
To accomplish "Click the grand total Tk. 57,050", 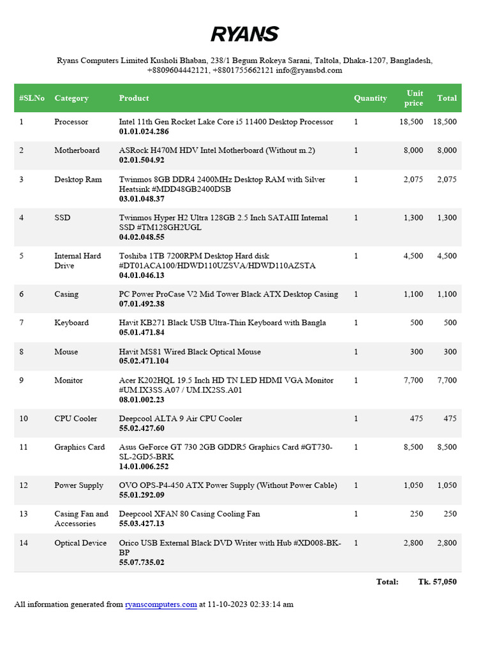I will tap(437, 582).
